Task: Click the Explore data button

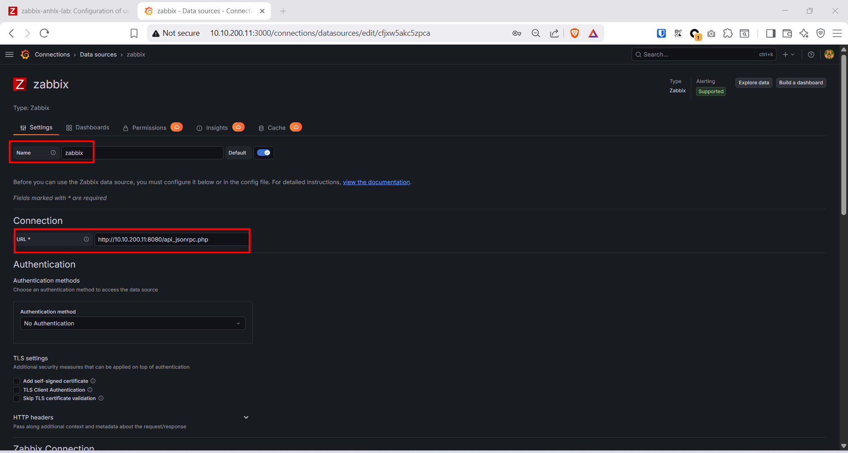Action: [753, 83]
